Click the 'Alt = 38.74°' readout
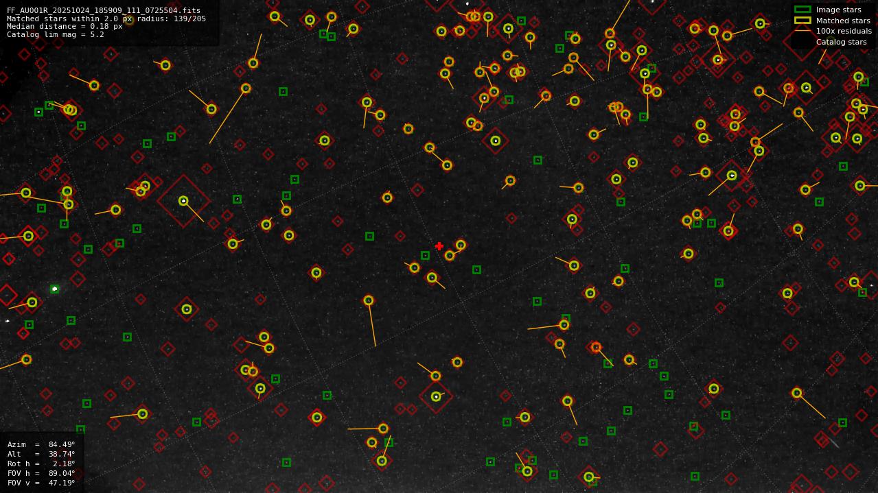 [x=41, y=454]
